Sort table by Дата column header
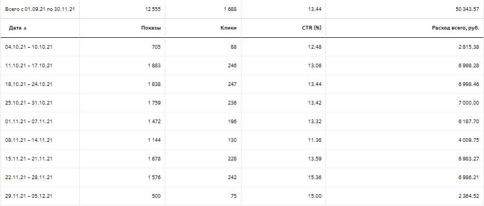Image resolution: width=484 pixels, height=206 pixels. pos(15,28)
